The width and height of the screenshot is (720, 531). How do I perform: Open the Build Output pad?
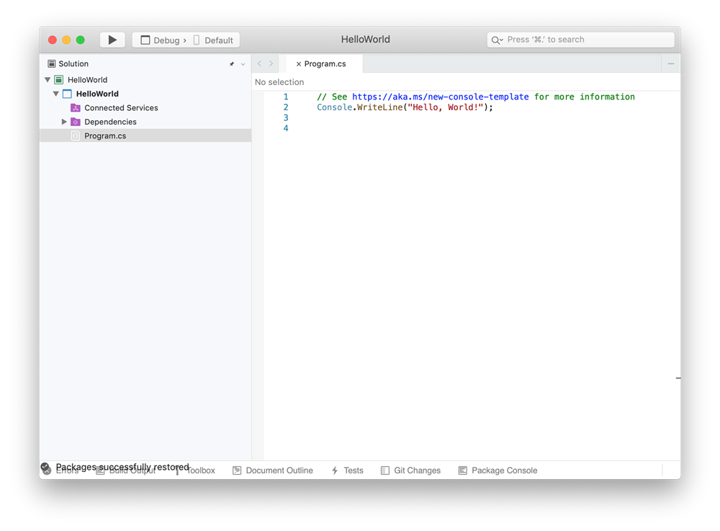coord(130,470)
